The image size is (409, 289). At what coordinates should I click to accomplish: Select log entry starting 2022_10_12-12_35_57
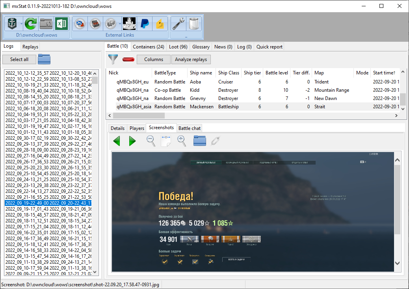[x=48, y=73]
